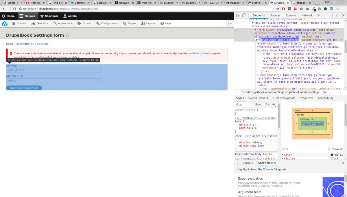Bookmark page with address bar star
Image resolution: width=347 pixels, height=197 pixels.
tap(278, 9)
